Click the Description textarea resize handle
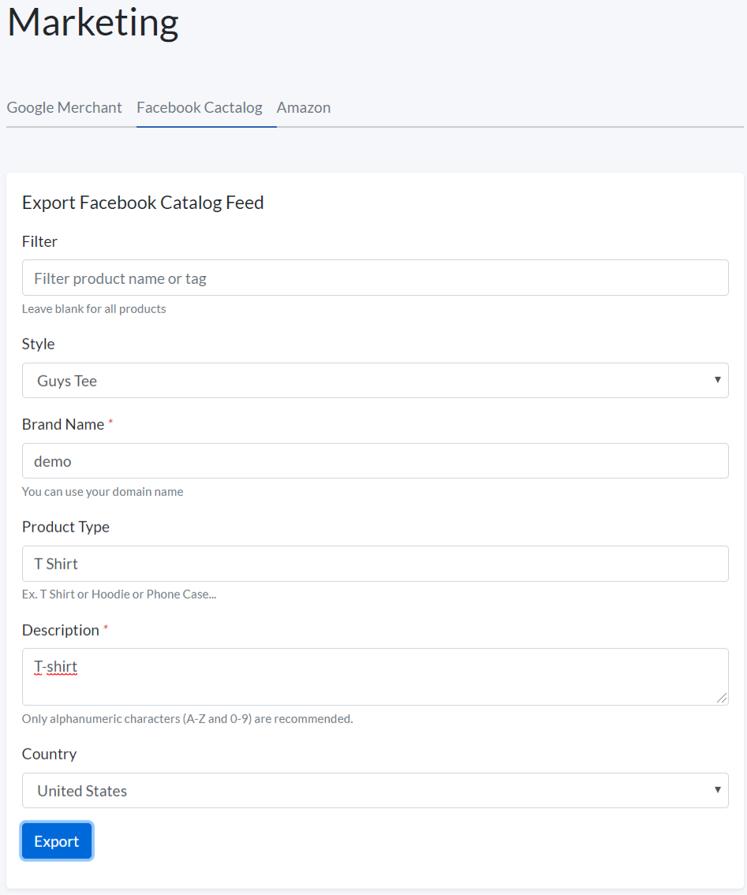747x895 pixels. pyautogui.click(x=722, y=699)
